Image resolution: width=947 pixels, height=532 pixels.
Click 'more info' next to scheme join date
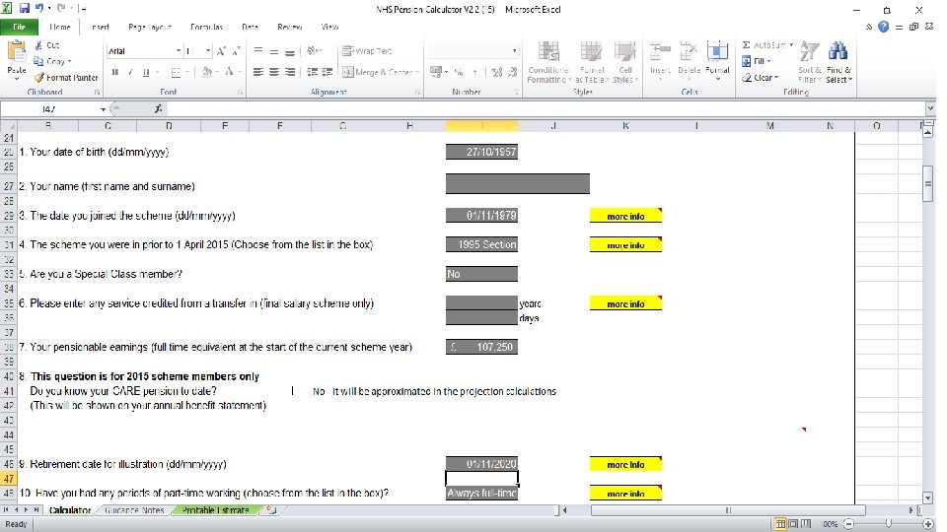(x=625, y=216)
